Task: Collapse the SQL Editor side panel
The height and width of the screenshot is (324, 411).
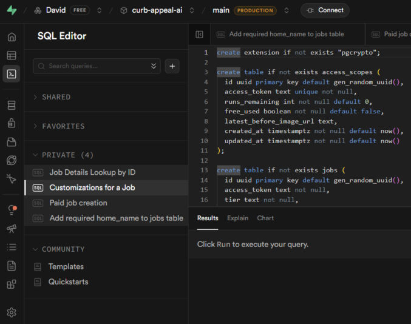Action: pyautogui.click(x=199, y=35)
